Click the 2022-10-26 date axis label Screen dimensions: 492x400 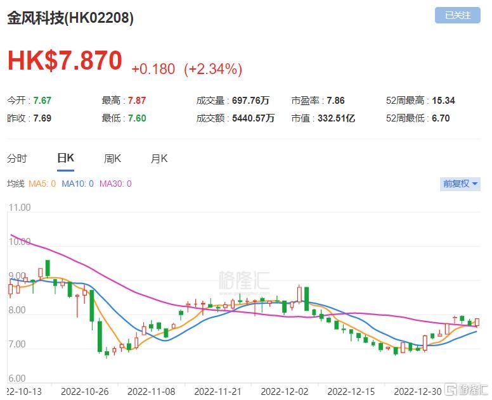click(85, 392)
